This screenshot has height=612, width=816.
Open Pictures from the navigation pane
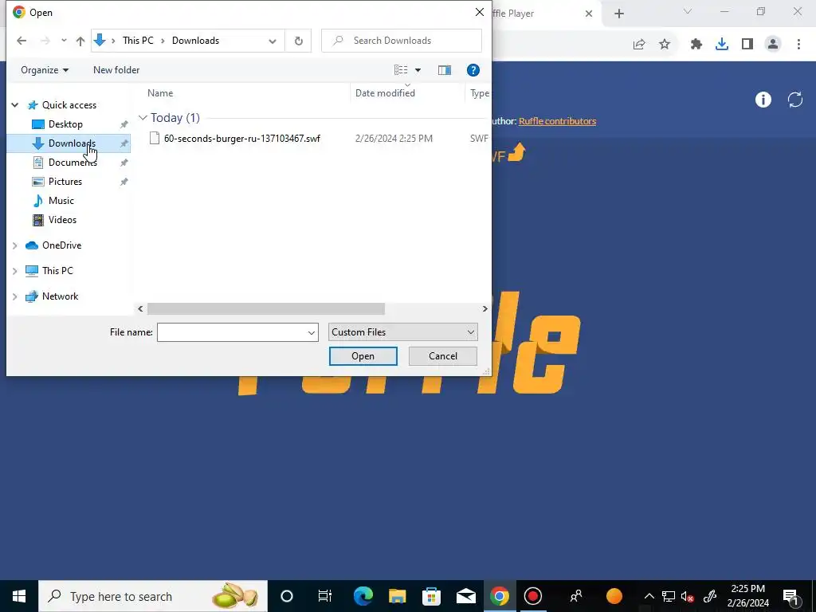tap(65, 182)
